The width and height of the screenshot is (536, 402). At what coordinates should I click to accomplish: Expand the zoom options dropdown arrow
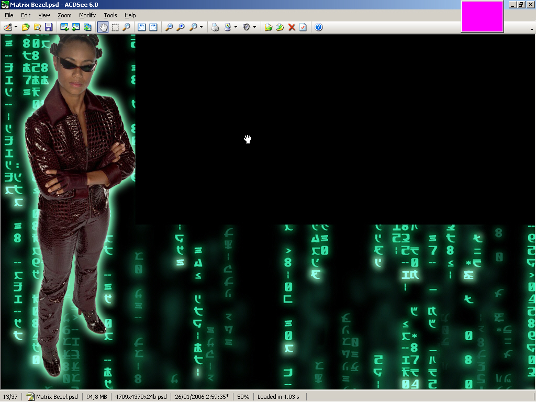tap(202, 27)
